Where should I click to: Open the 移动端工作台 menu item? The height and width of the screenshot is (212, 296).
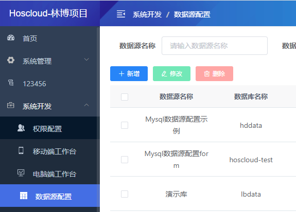point(50,150)
